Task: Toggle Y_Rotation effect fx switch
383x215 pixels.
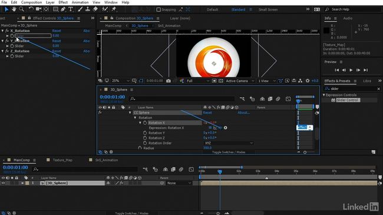Action: pyautogui.click(x=7, y=41)
